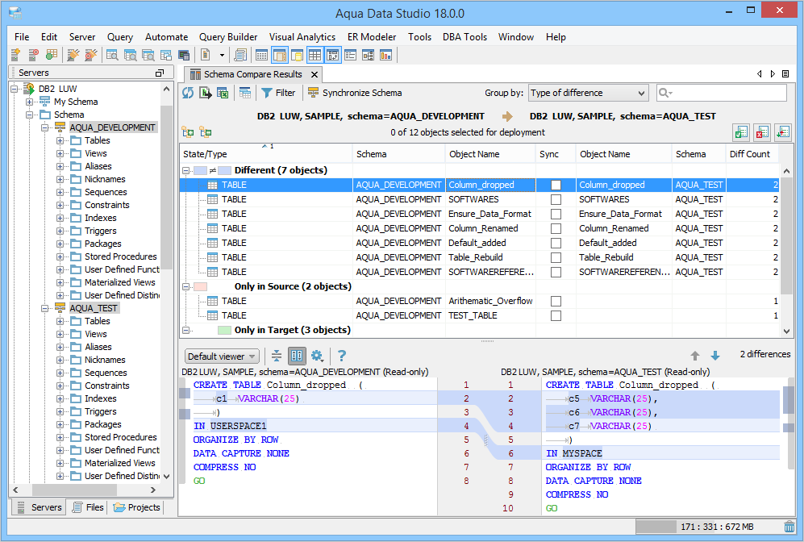Image resolution: width=804 pixels, height=542 pixels.
Task: Enable sync for Ensure_Data_Format row
Action: pos(556,214)
